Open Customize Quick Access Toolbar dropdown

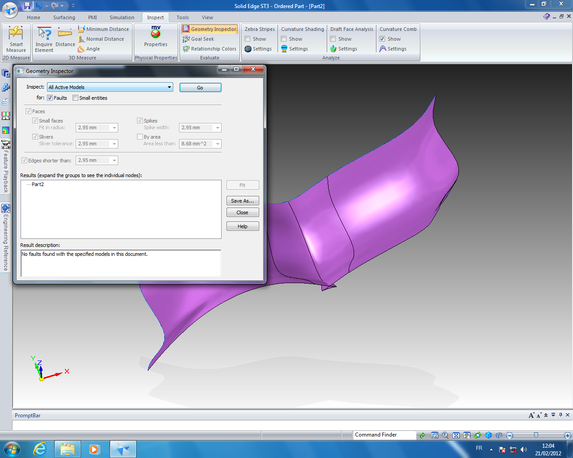pos(73,6)
